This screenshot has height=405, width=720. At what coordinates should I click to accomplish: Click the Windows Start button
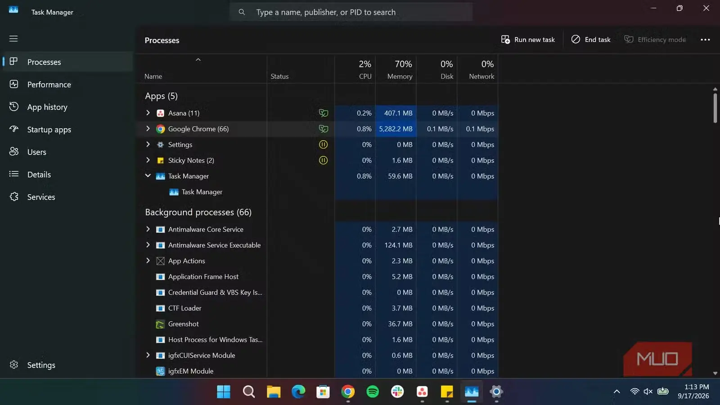224,391
